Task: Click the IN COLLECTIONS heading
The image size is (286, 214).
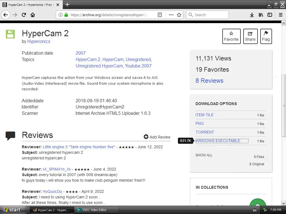Action: click(212, 187)
